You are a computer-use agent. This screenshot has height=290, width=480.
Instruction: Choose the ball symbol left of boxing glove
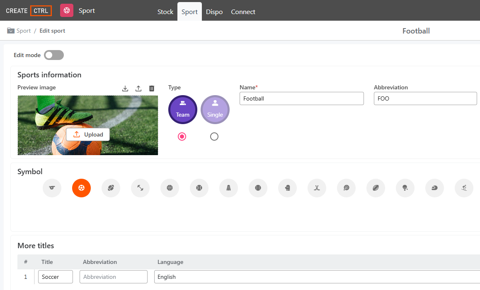258,188
